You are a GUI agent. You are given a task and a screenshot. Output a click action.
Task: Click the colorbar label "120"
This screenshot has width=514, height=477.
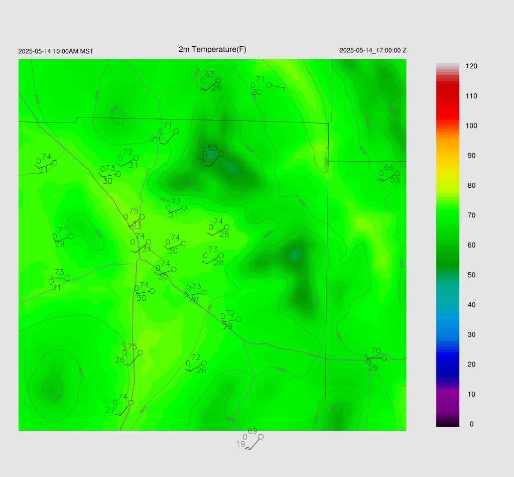point(471,66)
